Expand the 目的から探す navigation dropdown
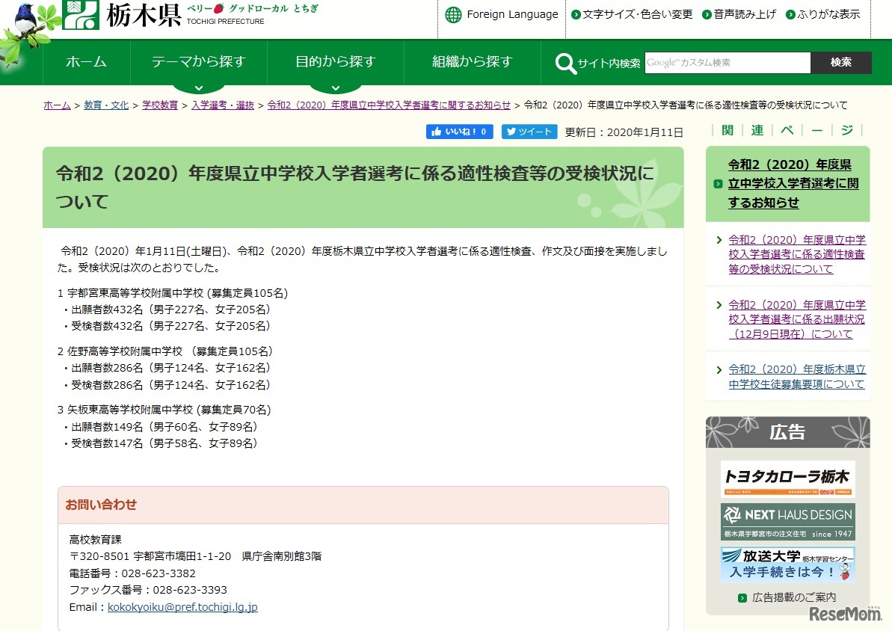Viewport: 892px width, 631px height. 336,62
